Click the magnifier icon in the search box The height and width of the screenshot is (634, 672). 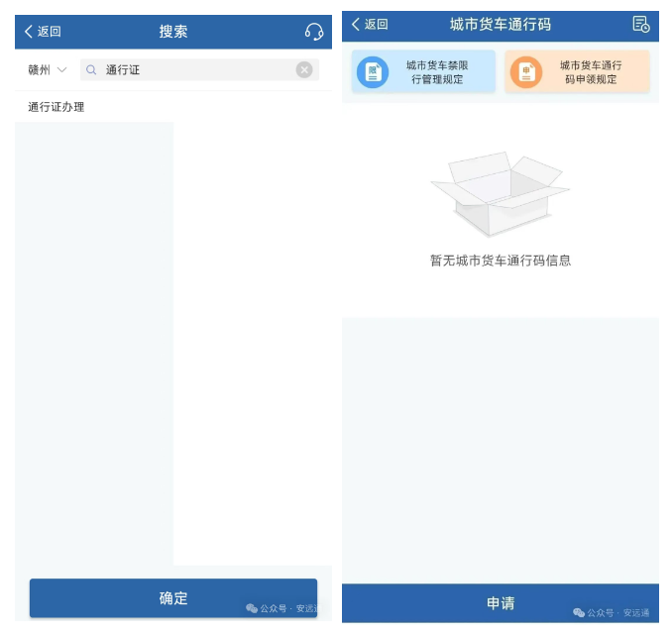click(92, 70)
